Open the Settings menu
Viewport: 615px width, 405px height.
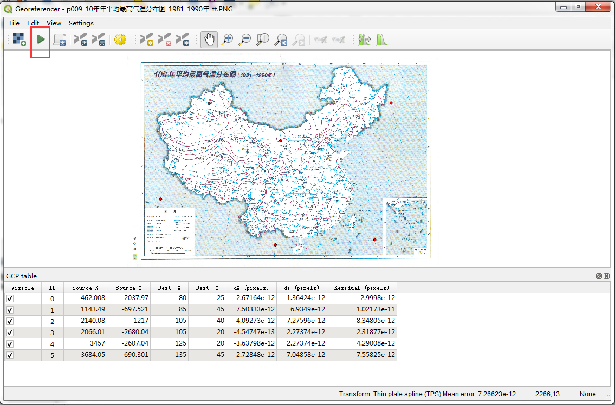(x=81, y=23)
